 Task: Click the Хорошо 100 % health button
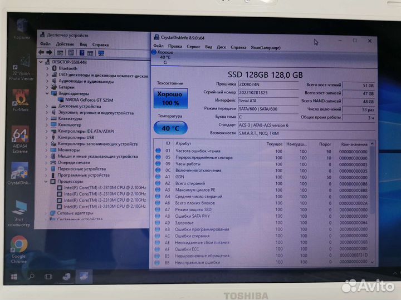[x=171, y=98]
